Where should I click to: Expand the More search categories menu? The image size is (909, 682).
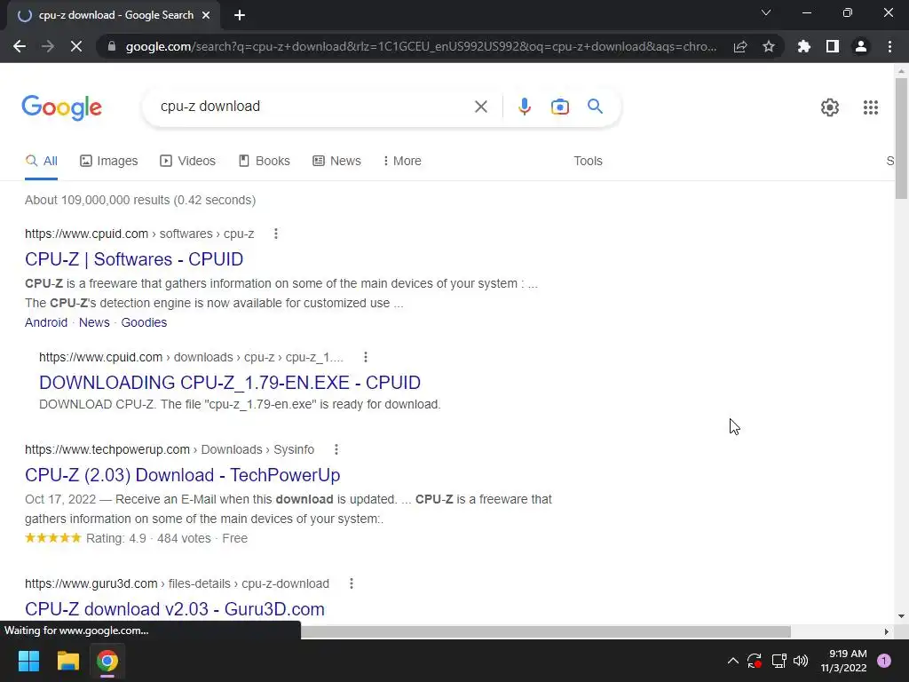click(402, 162)
